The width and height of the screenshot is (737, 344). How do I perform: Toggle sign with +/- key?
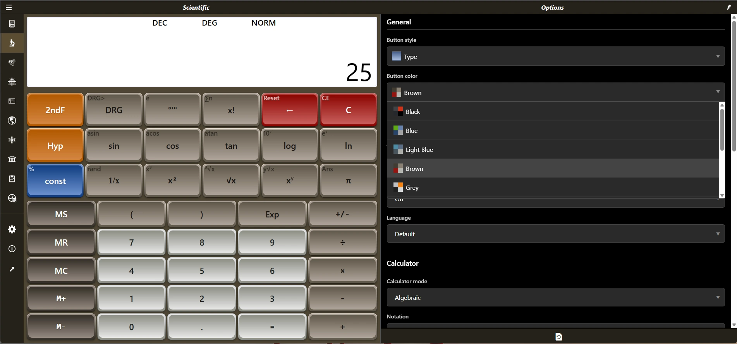click(342, 214)
